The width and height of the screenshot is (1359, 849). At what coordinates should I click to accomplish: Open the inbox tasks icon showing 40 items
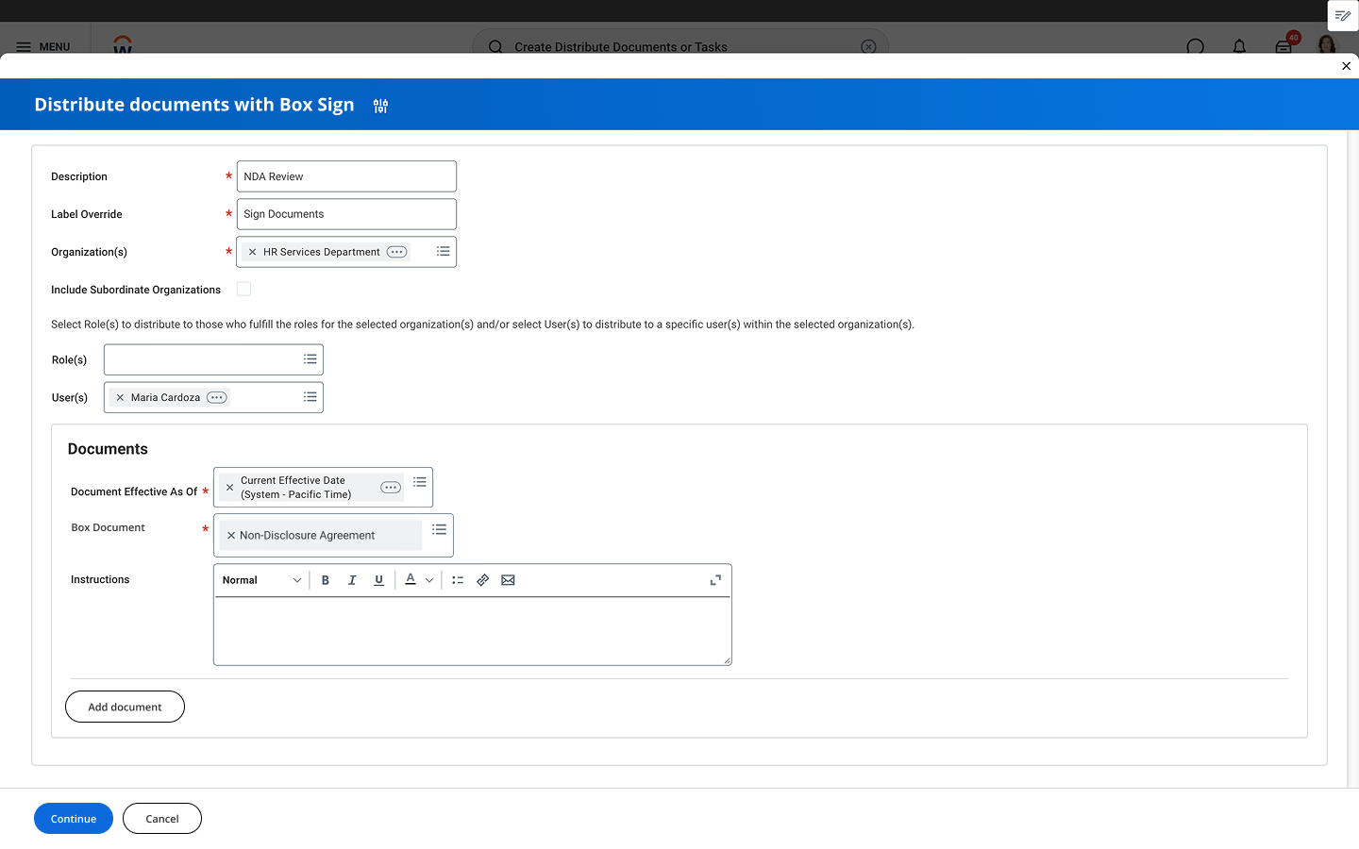click(1283, 46)
